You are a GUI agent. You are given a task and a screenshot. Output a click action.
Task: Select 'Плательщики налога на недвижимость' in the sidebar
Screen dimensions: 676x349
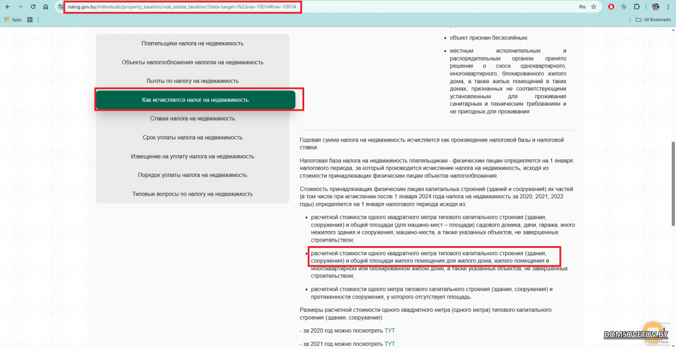click(x=192, y=43)
